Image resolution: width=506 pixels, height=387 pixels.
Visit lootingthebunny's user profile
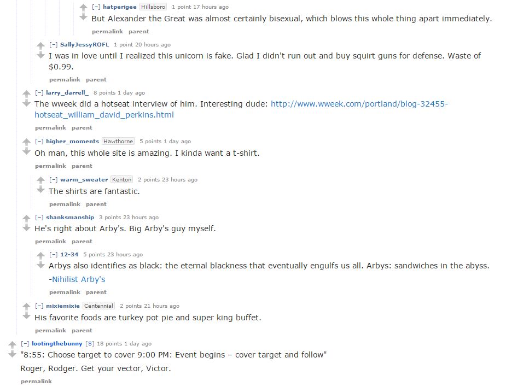coord(57,344)
